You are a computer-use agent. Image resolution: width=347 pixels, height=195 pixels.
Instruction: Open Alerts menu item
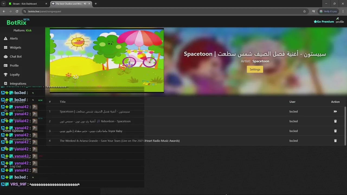(x=14, y=38)
